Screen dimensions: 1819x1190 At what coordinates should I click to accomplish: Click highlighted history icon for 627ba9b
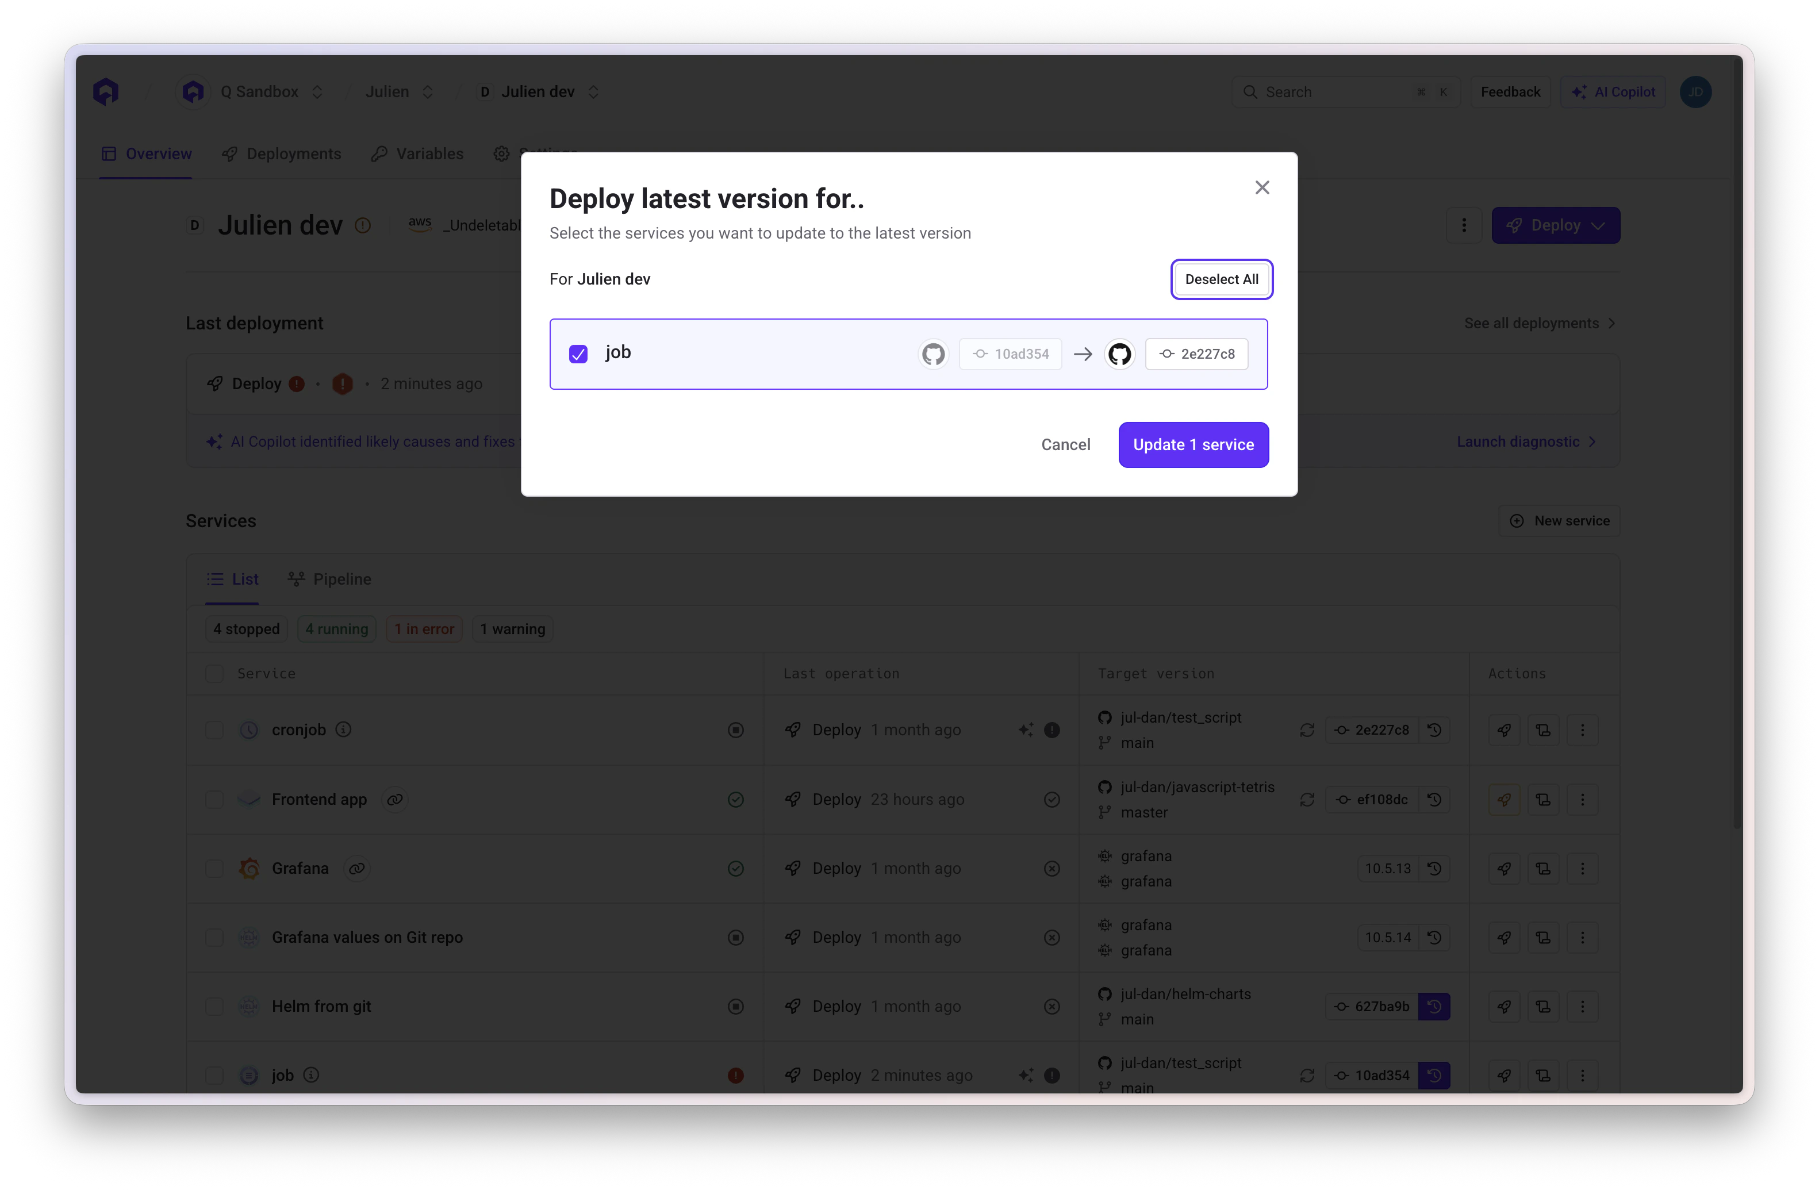[x=1434, y=1007]
